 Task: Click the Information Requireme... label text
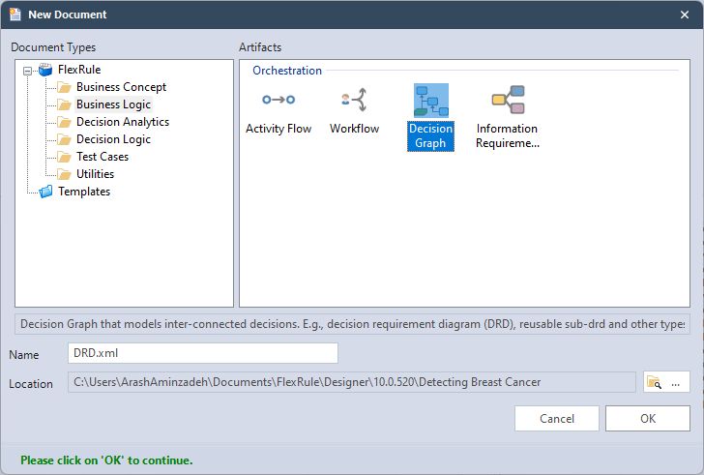click(508, 136)
